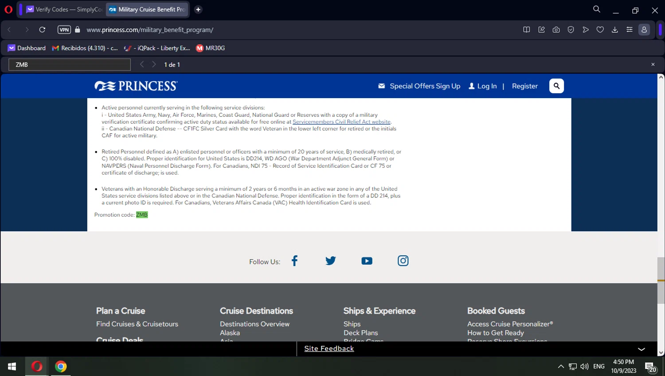Click the Princess logo
This screenshot has height=376, width=665.
(x=136, y=86)
